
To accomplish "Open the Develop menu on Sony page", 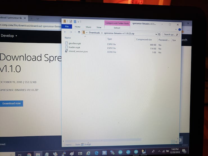I will pos(9,36).
